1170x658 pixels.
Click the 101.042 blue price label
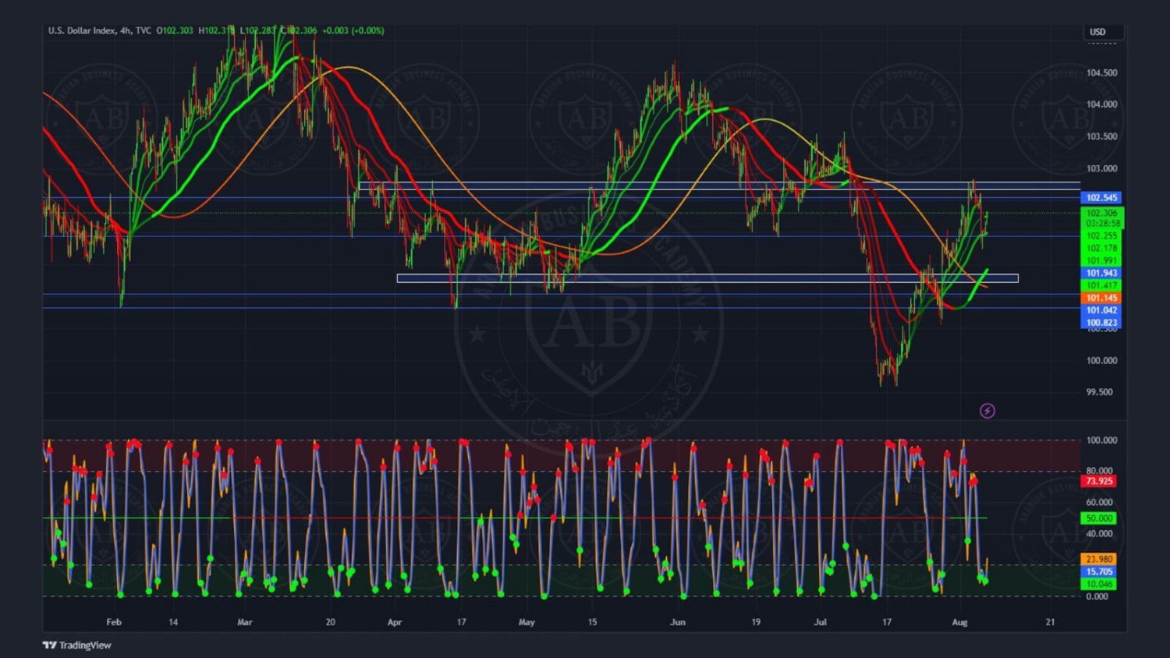pyautogui.click(x=1101, y=310)
